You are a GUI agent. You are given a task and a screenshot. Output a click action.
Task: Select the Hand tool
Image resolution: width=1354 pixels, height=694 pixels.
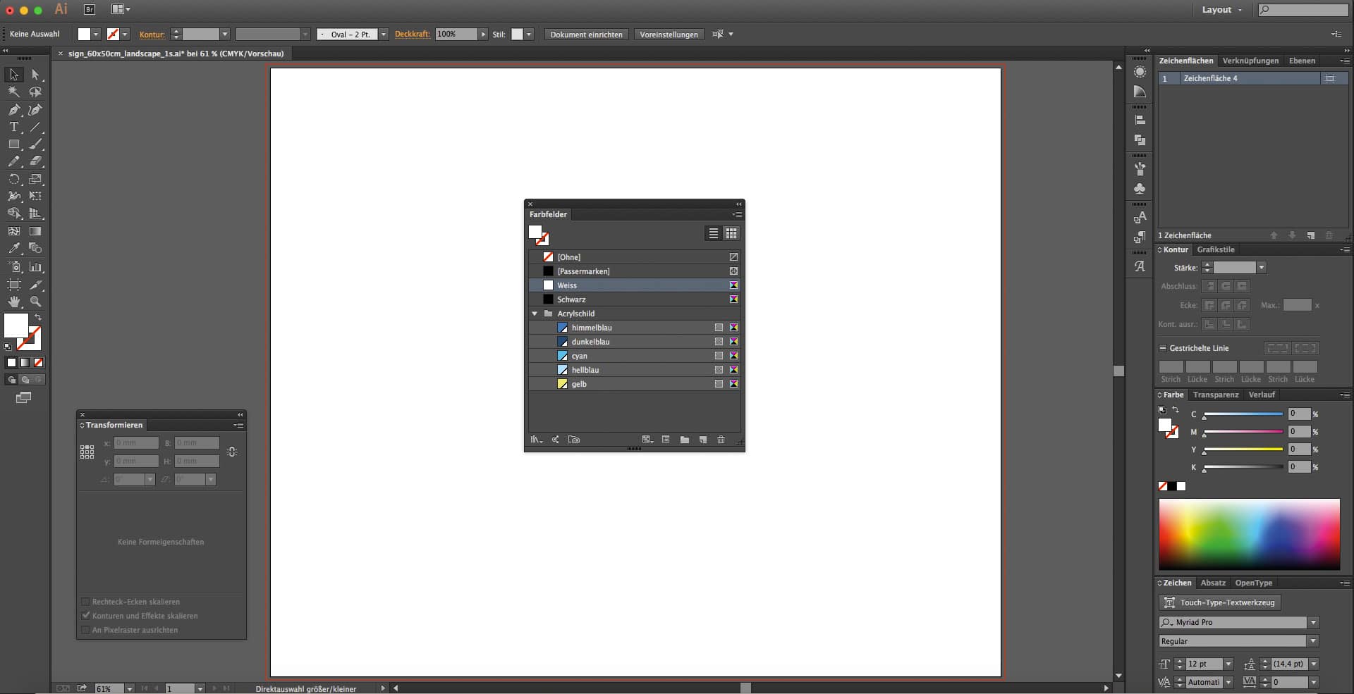pyautogui.click(x=14, y=302)
